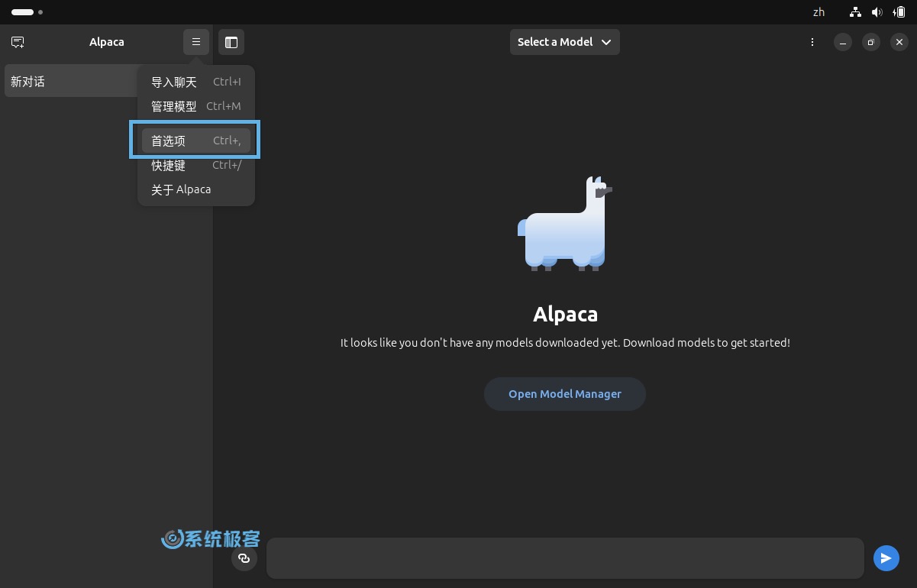
Task: Close the hamburger main menu button
Action: coord(196,42)
